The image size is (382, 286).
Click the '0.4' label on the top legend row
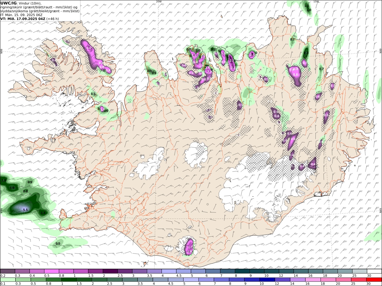32,276
